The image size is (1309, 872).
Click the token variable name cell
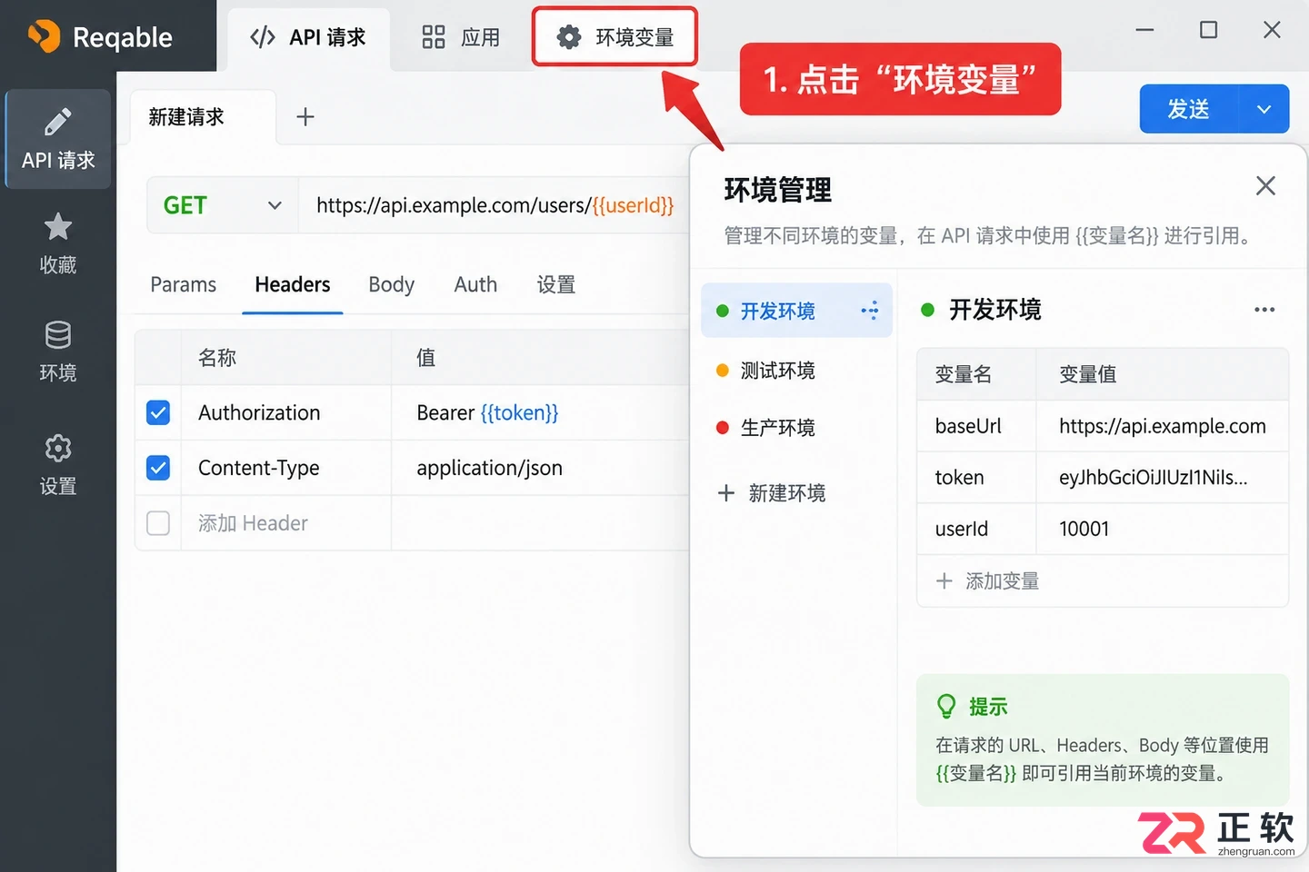[x=977, y=478]
